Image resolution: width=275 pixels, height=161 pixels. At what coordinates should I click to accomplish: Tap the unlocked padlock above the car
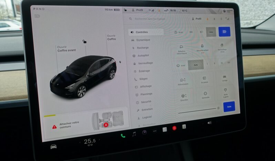[84, 41]
